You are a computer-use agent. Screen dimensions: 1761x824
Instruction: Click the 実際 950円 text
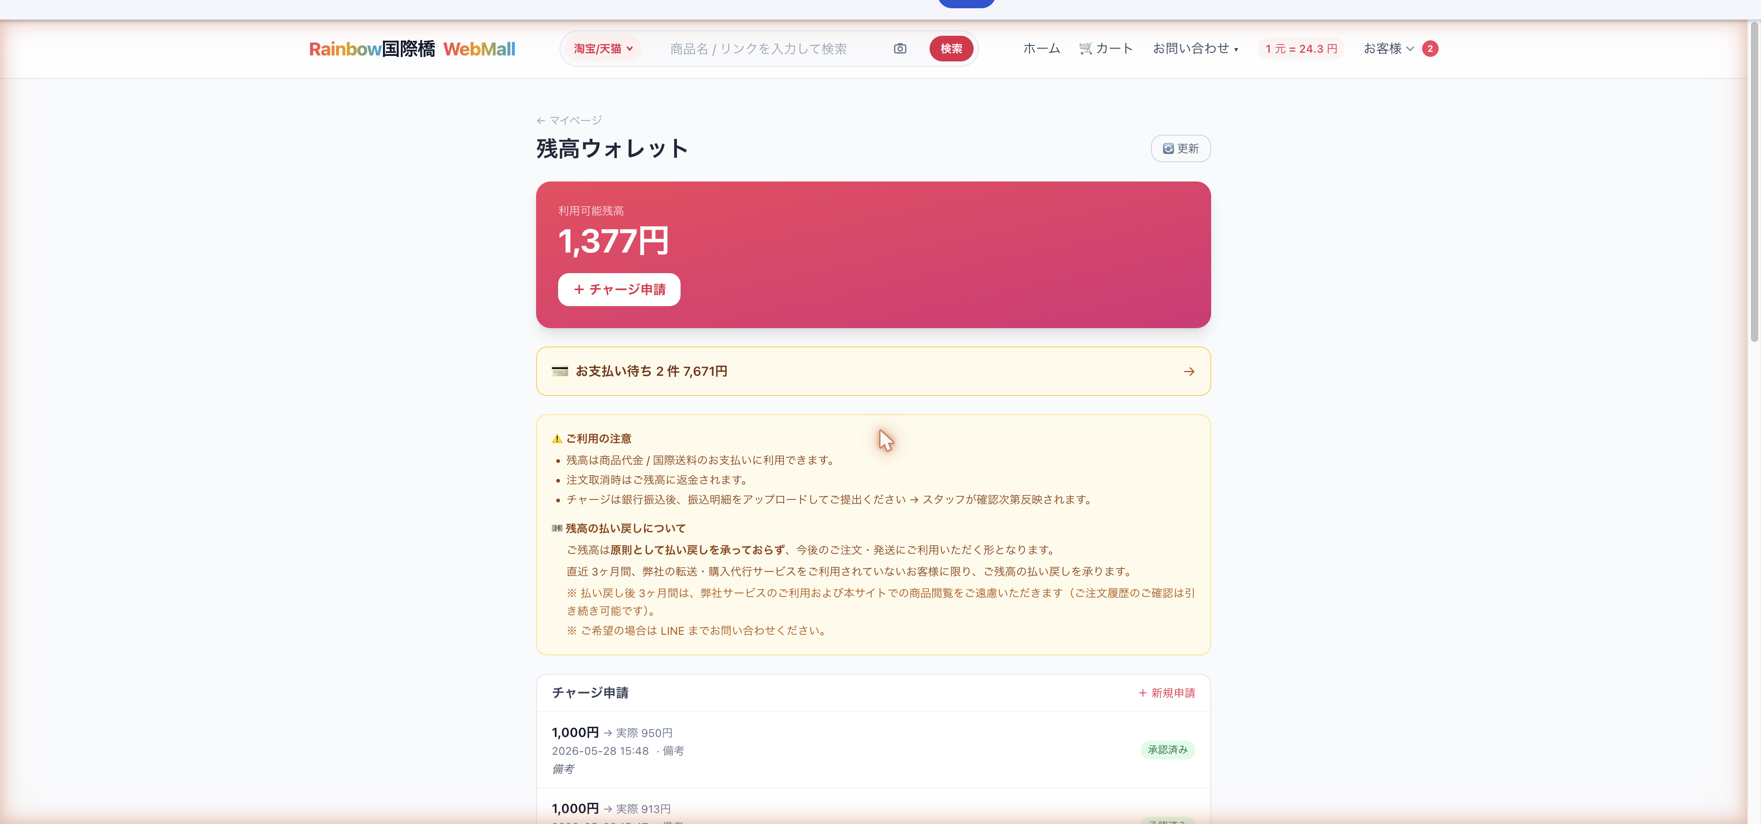point(644,733)
